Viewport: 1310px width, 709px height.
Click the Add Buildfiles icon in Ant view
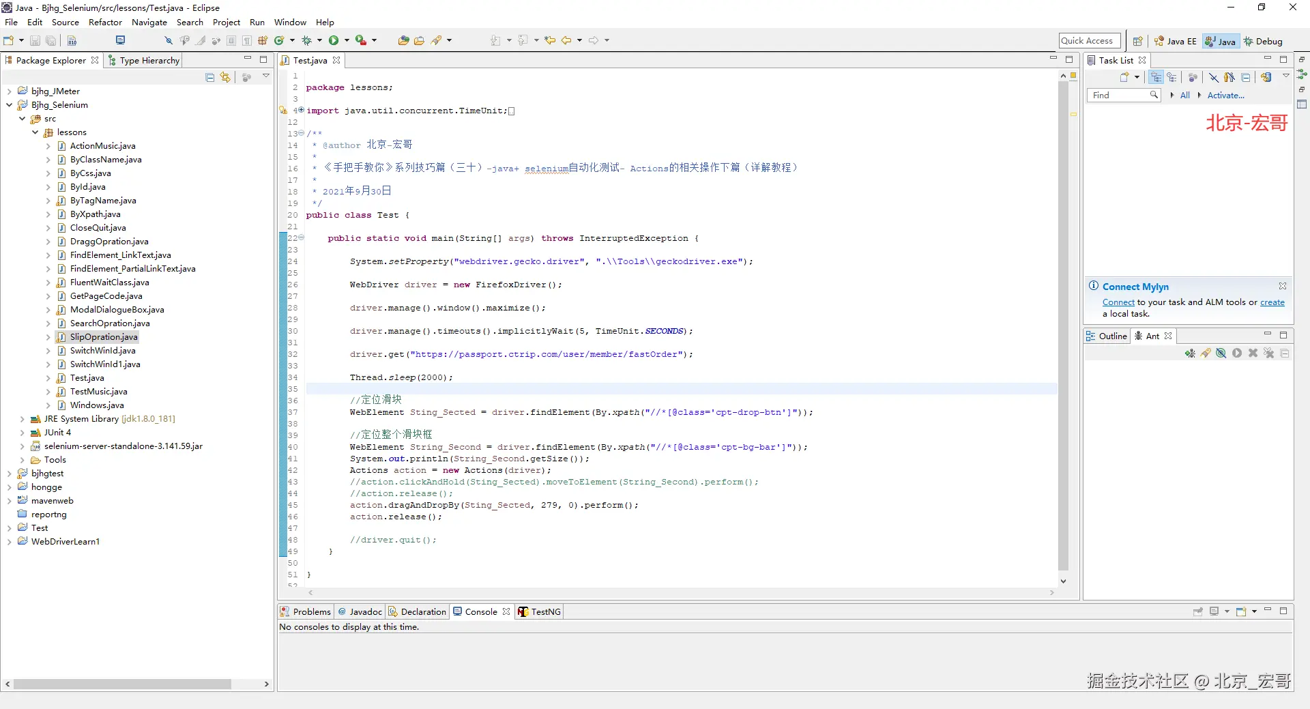click(1190, 353)
